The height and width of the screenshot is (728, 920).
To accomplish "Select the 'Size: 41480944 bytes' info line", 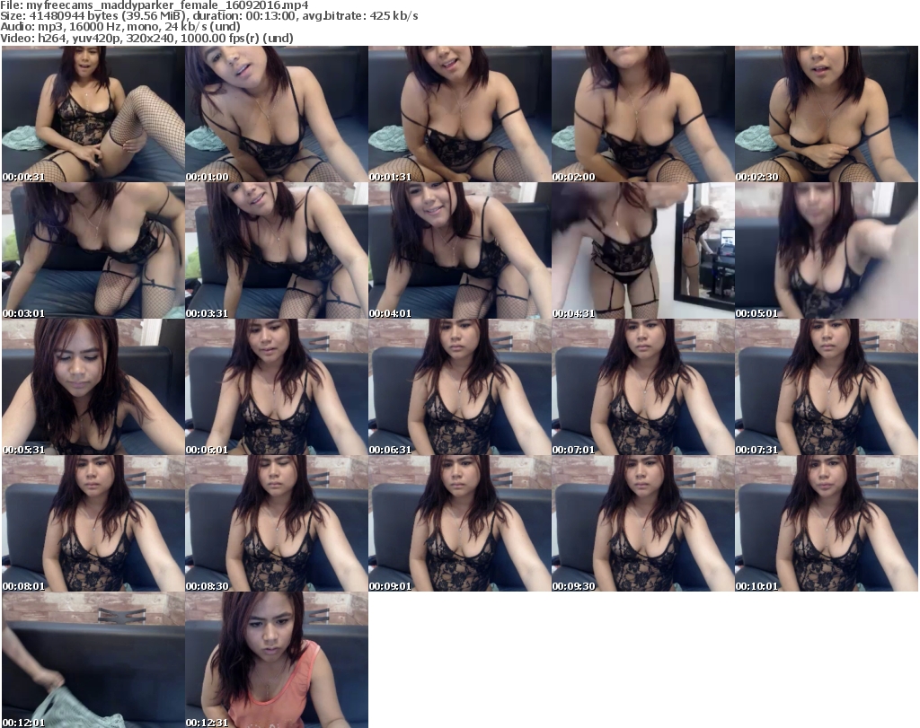I will pyautogui.click(x=209, y=16).
